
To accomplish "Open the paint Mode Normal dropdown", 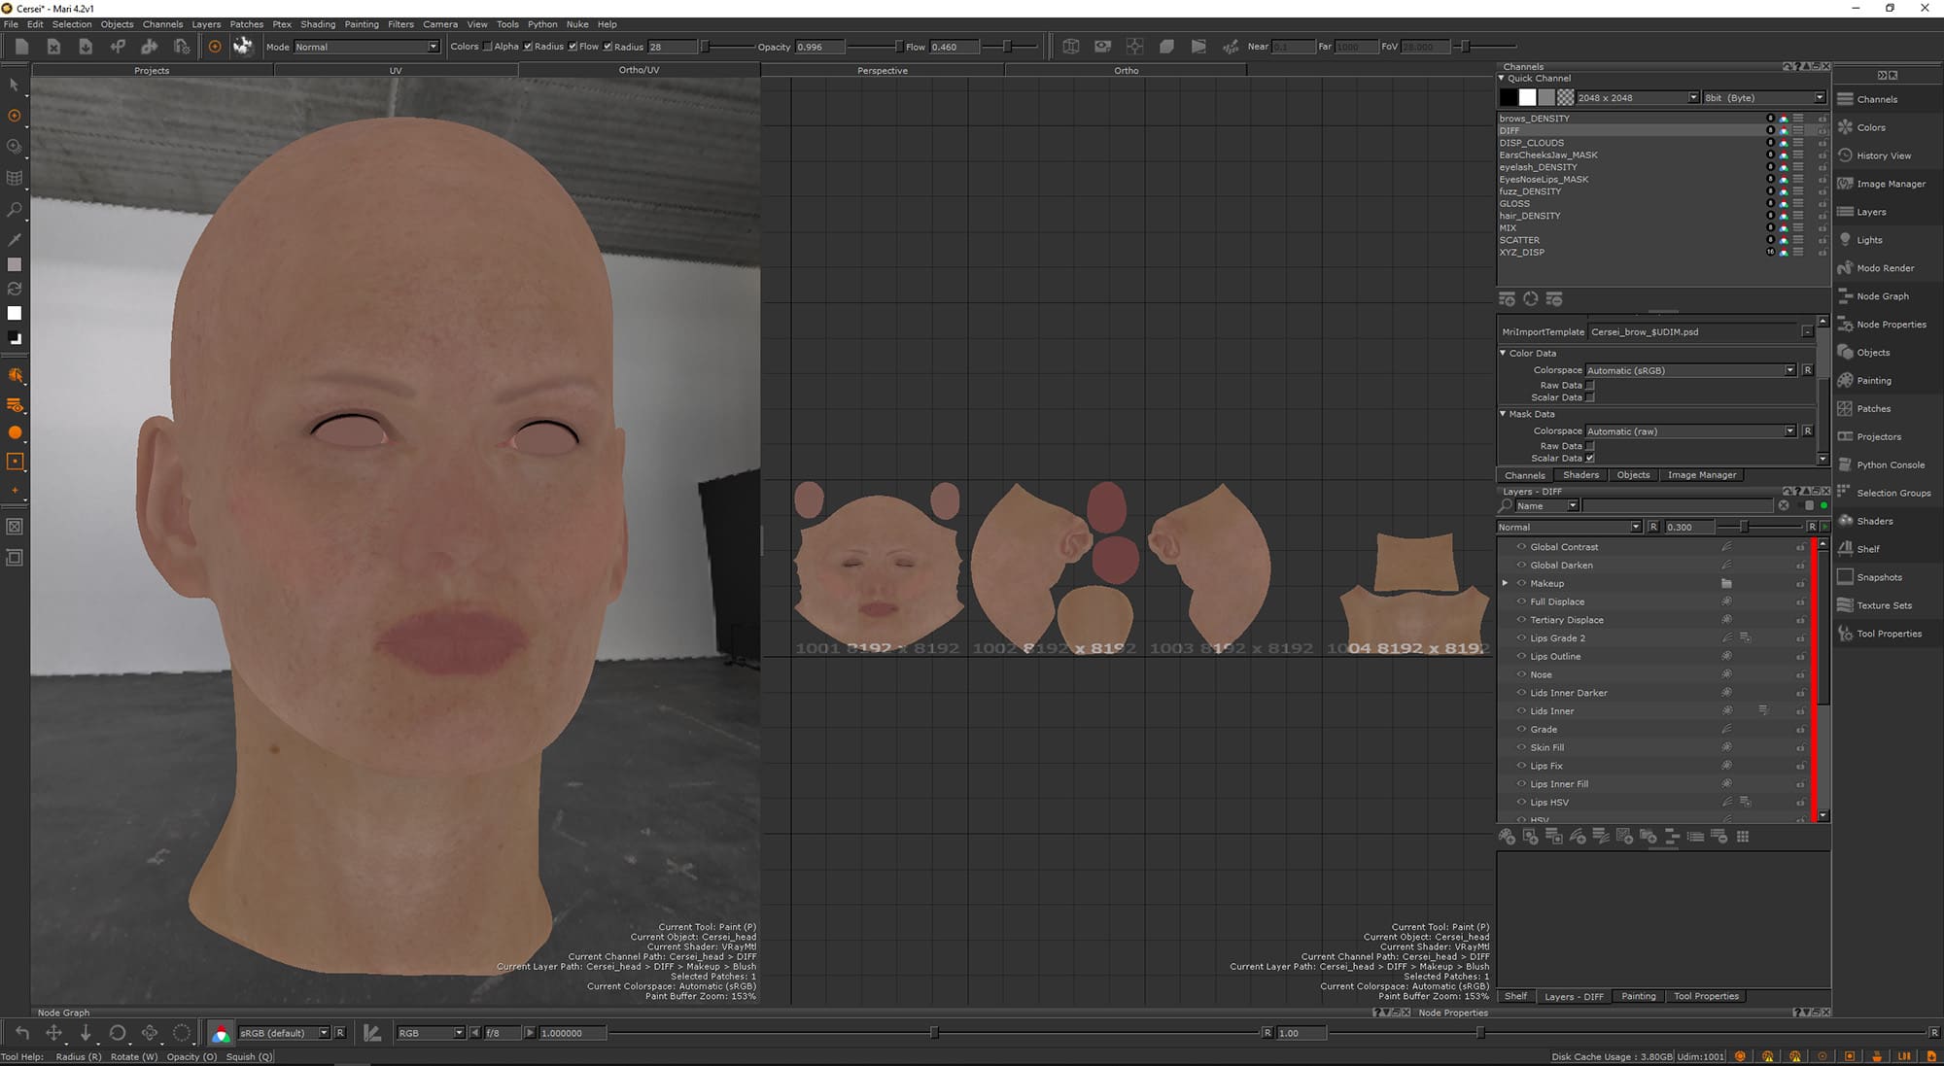I will point(365,47).
